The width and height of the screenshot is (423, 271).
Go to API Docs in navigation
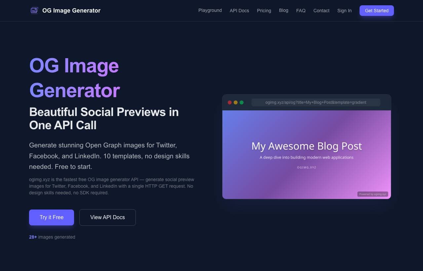(239, 11)
